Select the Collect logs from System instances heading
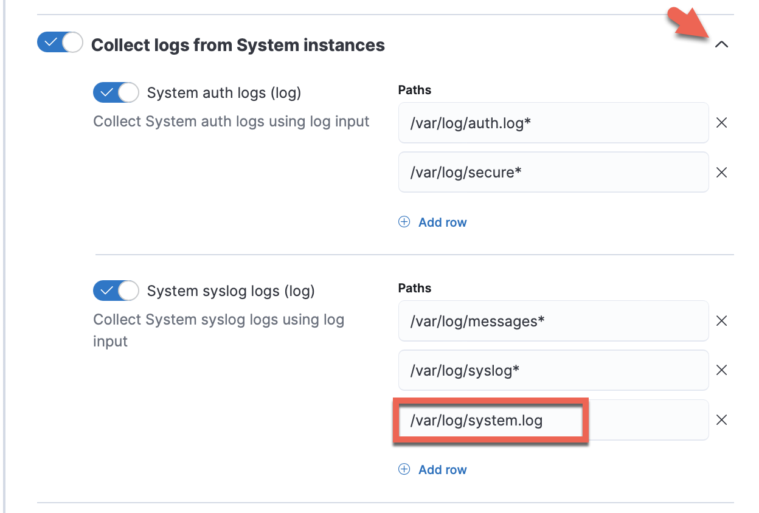 pos(238,44)
